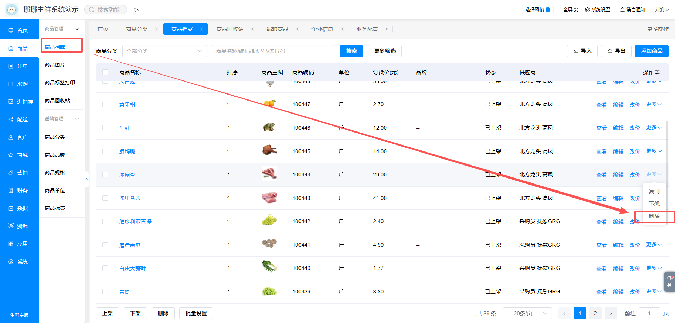Open 营销 module in sidebar
Viewport: 675px width, 323px height.
tap(19, 173)
